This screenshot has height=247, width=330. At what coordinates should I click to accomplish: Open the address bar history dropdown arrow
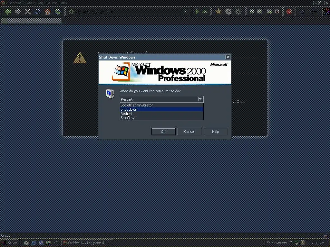[x=186, y=12]
